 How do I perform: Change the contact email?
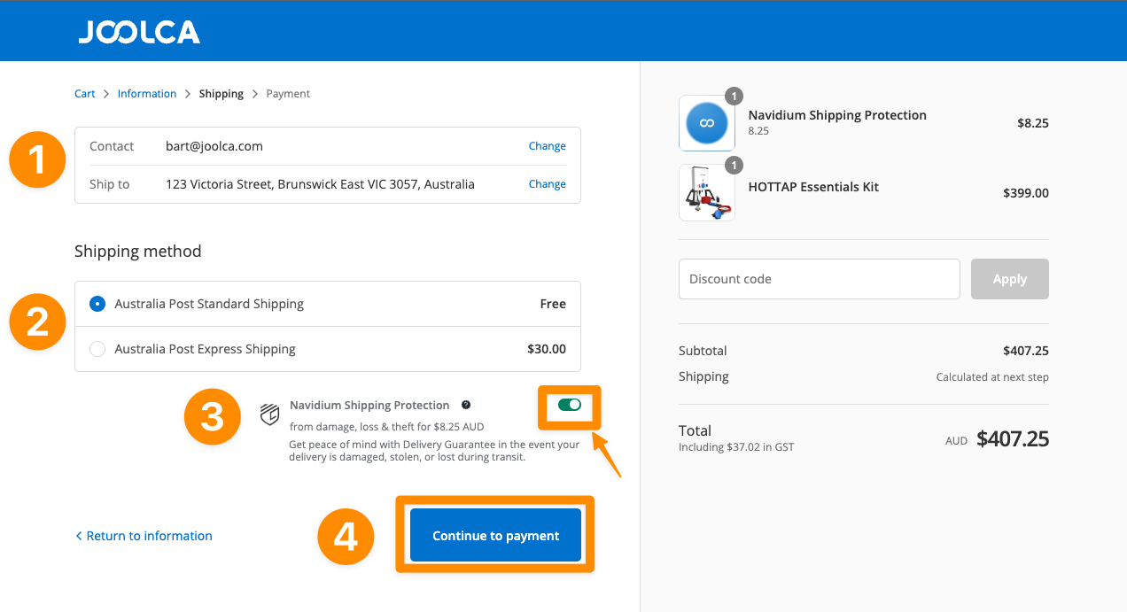[x=548, y=146]
